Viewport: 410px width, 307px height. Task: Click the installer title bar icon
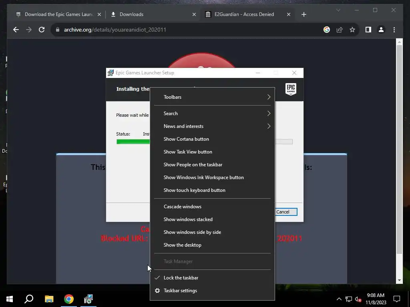point(111,73)
